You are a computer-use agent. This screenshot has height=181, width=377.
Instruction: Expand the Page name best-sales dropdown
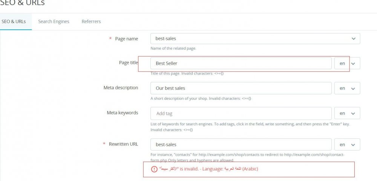[x=255, y=39]
